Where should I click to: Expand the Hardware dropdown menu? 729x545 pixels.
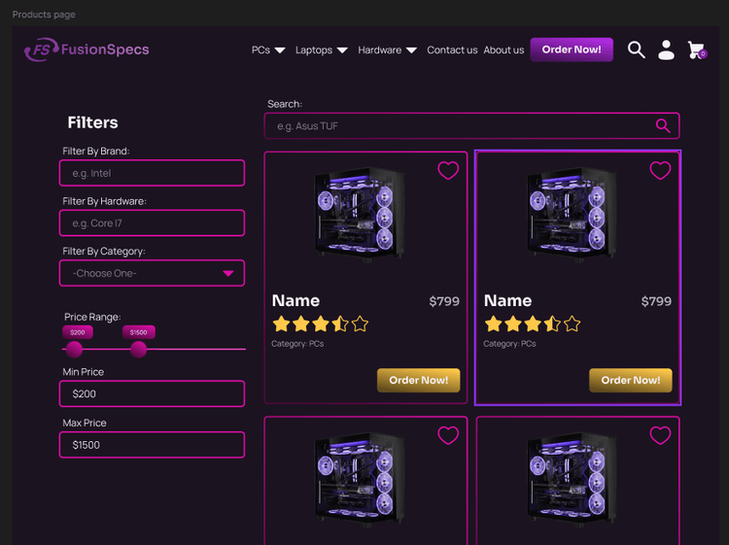[x=387, y=50]
